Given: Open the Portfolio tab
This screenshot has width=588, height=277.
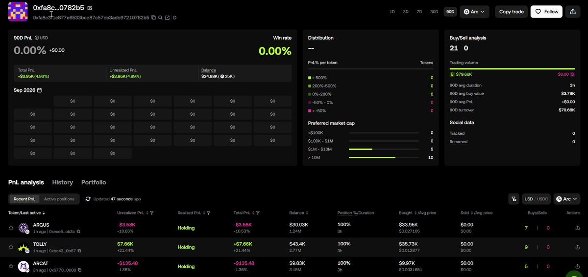Looking at the screenshot, I should coord(94,182).
